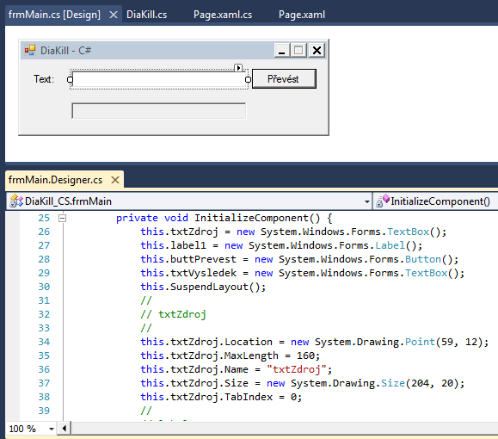The image size is (498, 439).
Task: Click the right resize handle of txtZdroj textbox
Action: (x=248, y=79)
